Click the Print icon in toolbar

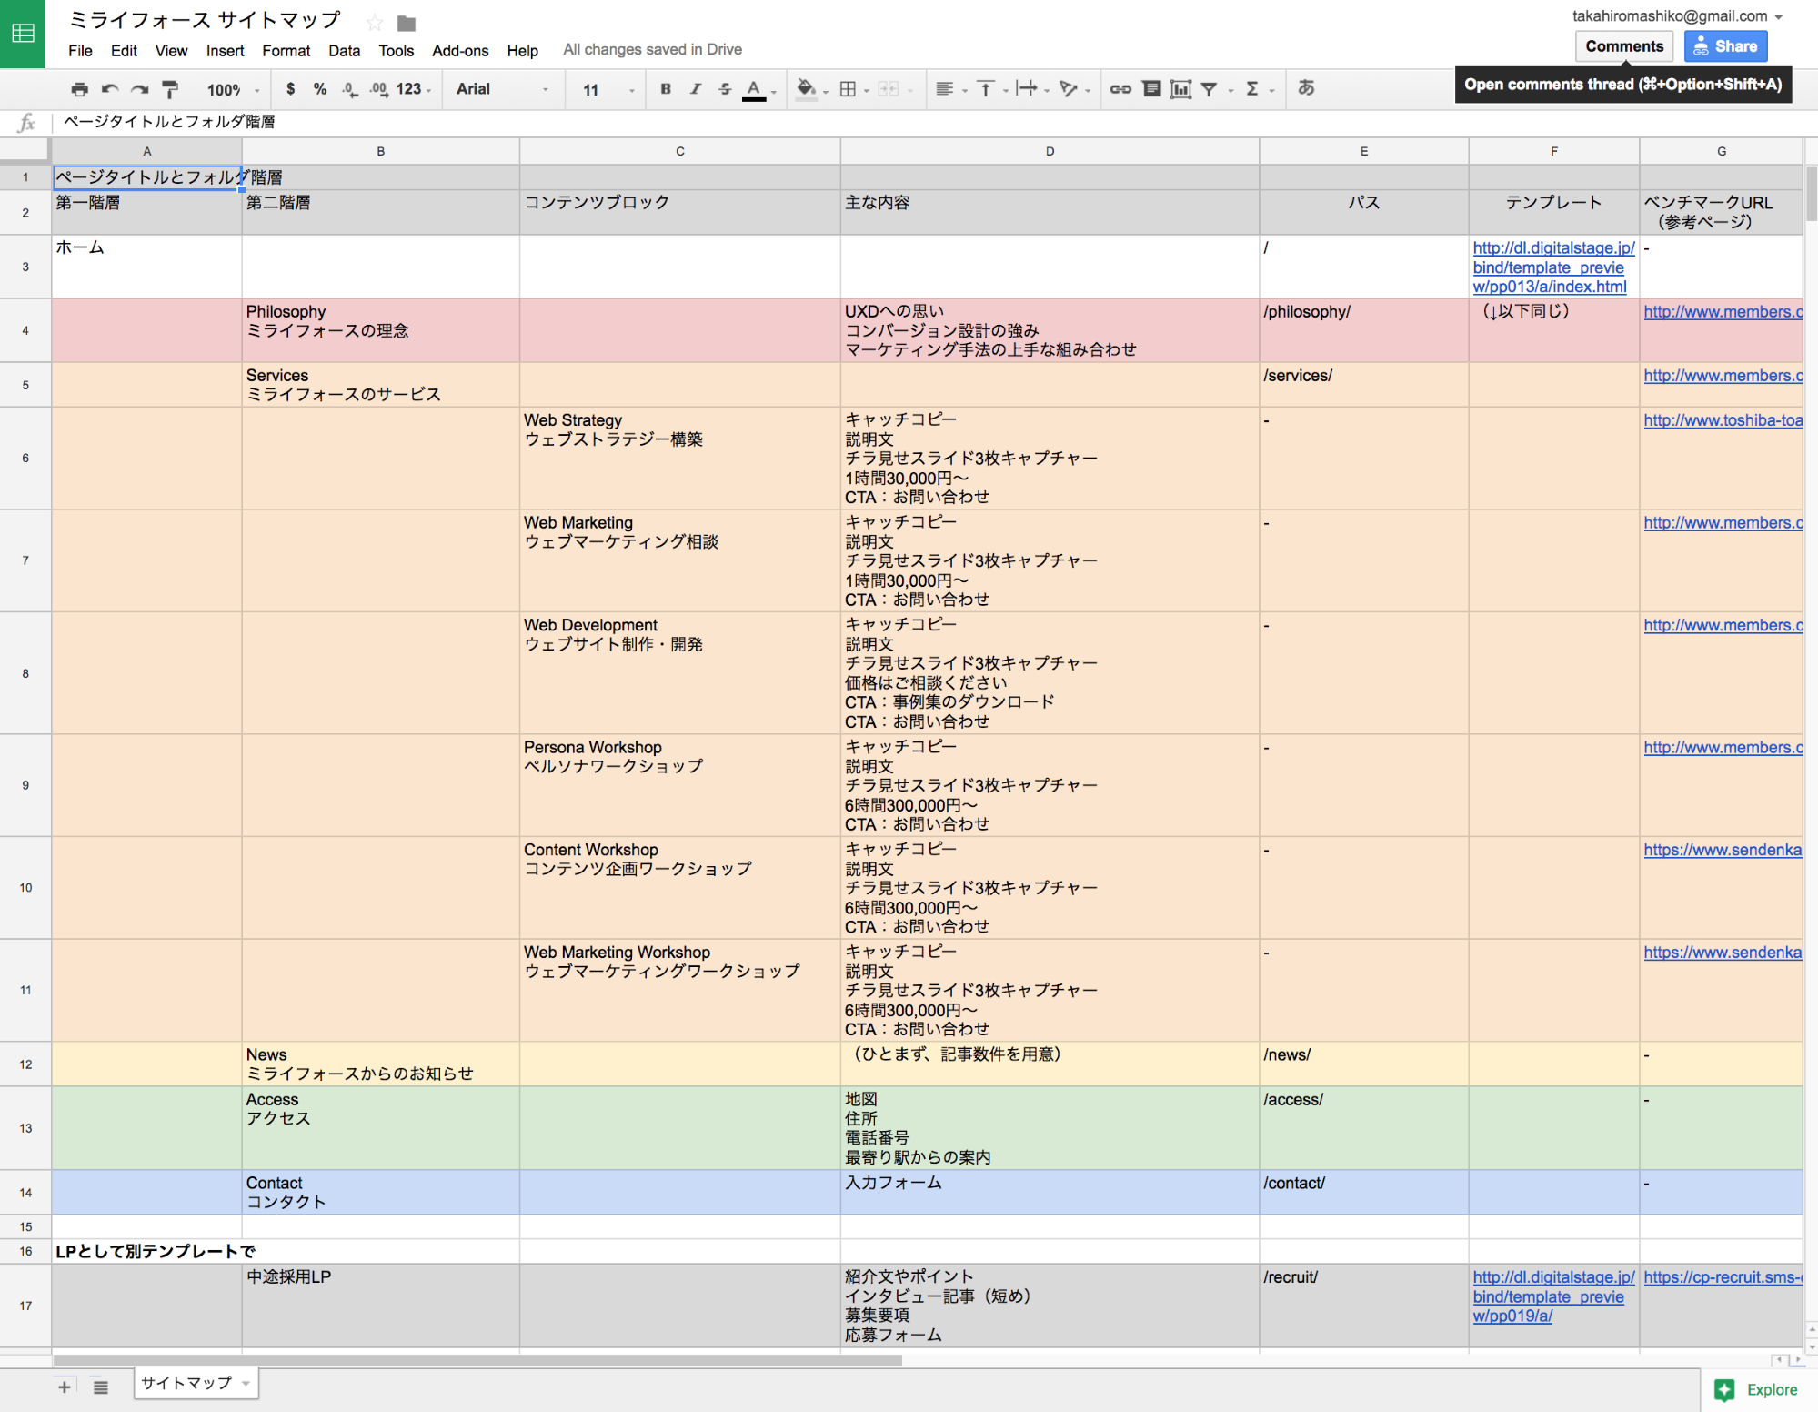coord(80,89)
